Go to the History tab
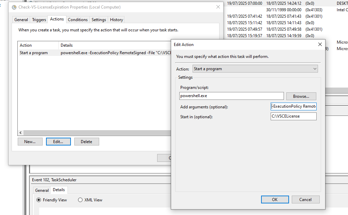The width and height of the screenshot is (348, 215). coord(117,20)
